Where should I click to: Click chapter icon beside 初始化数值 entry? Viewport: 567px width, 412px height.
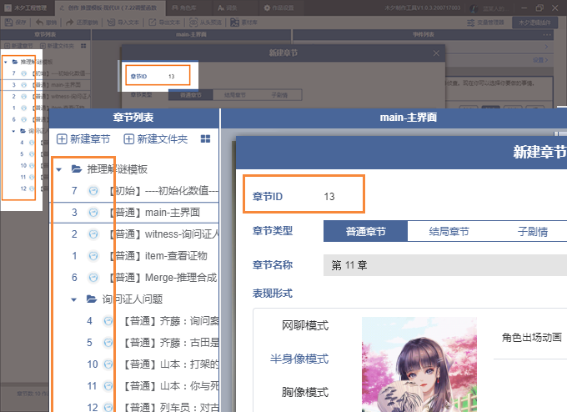tap(93, 191)
